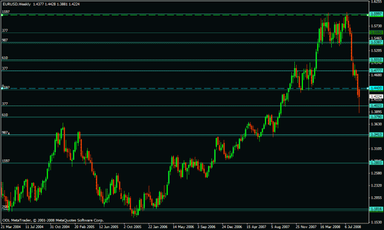Select the 1.4777 price tag
This screenshot has height=230, width=384.
pos(376,71)
